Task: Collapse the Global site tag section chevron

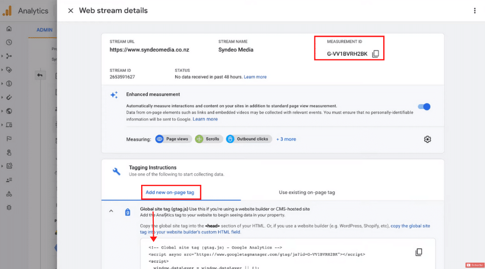Action: [111, 211]
